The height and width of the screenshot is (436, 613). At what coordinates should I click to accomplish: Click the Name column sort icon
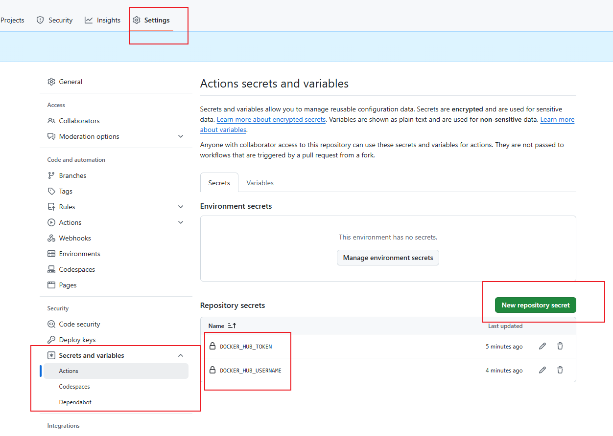coord(232,326)
